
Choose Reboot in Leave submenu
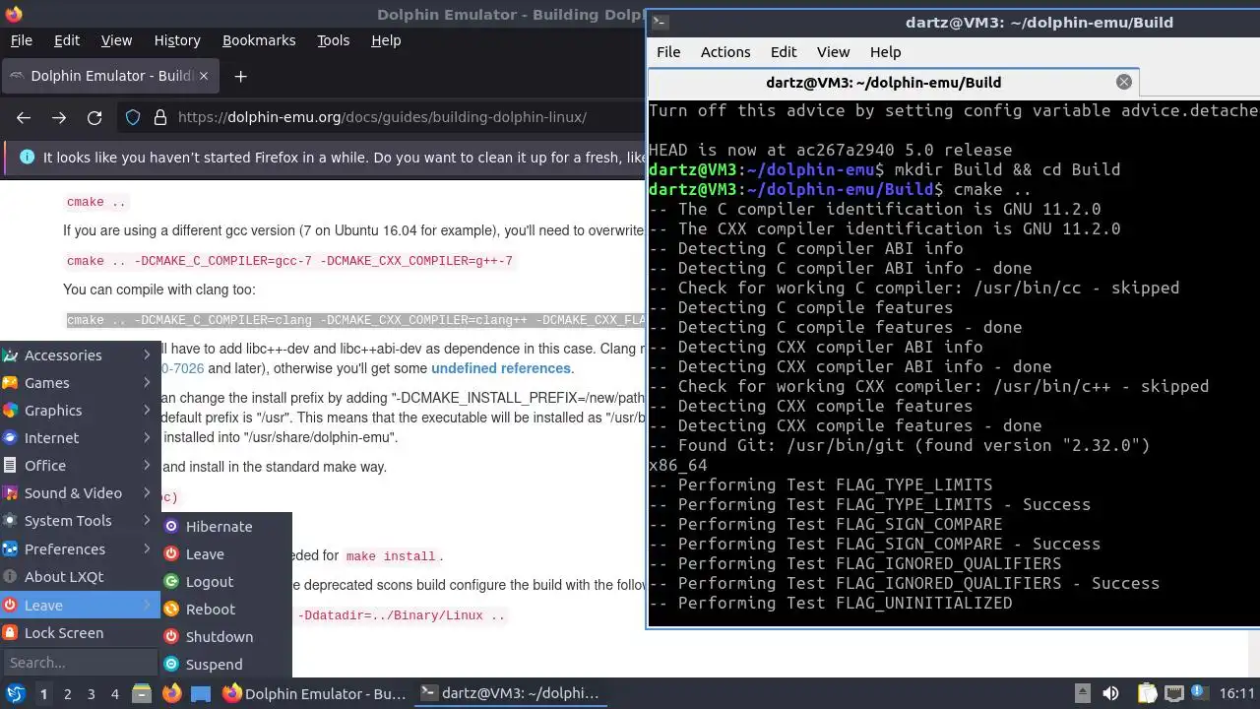tap(226, 610)
